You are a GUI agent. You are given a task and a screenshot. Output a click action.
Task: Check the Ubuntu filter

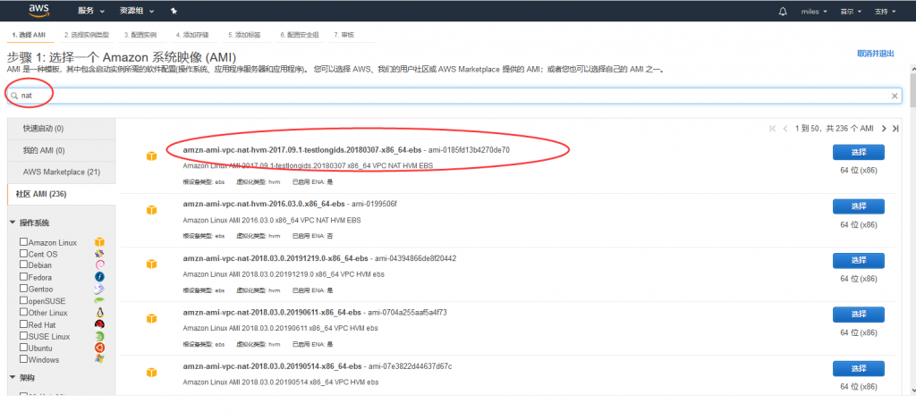23,347
